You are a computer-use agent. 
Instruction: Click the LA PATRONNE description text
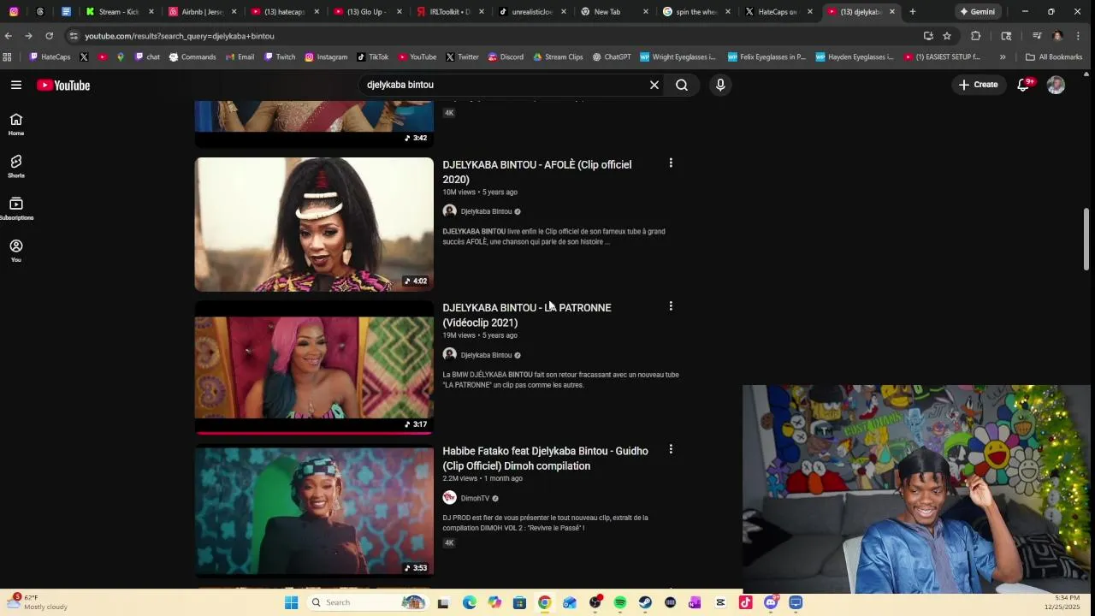[x=560, y=380]
